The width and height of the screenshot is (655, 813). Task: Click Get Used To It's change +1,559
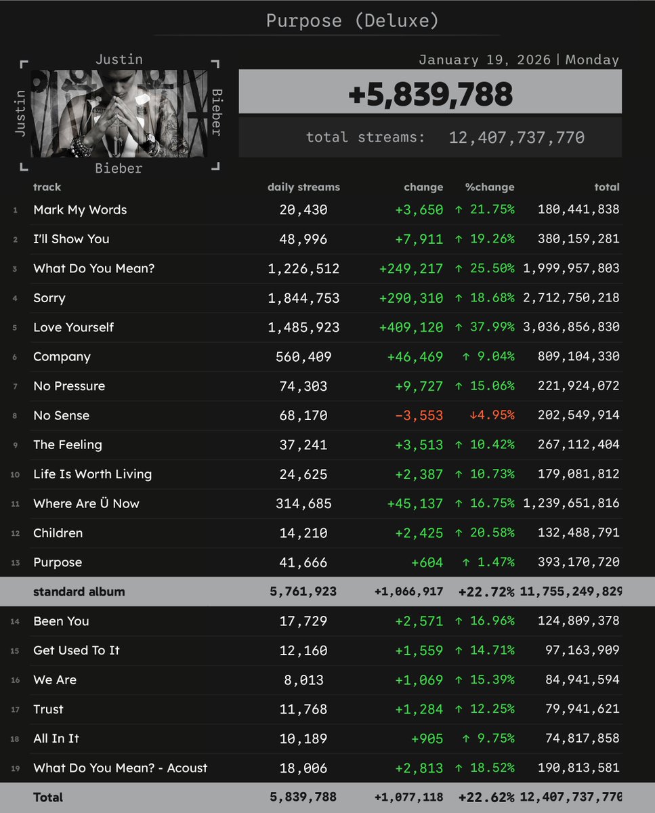click(x=419, y=650)
